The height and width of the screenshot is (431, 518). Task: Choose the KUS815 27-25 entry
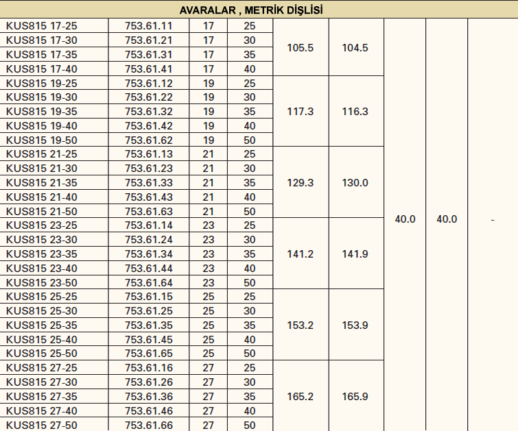[x=42, y=368]
